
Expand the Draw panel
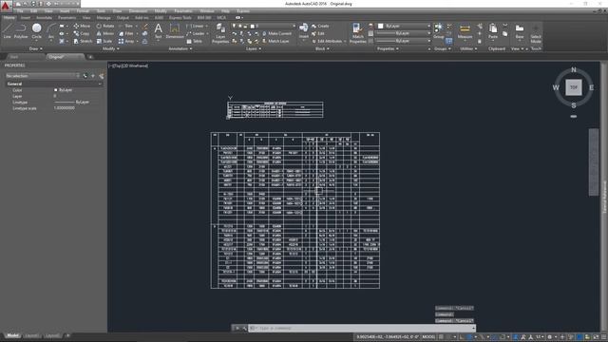(36, 48)
